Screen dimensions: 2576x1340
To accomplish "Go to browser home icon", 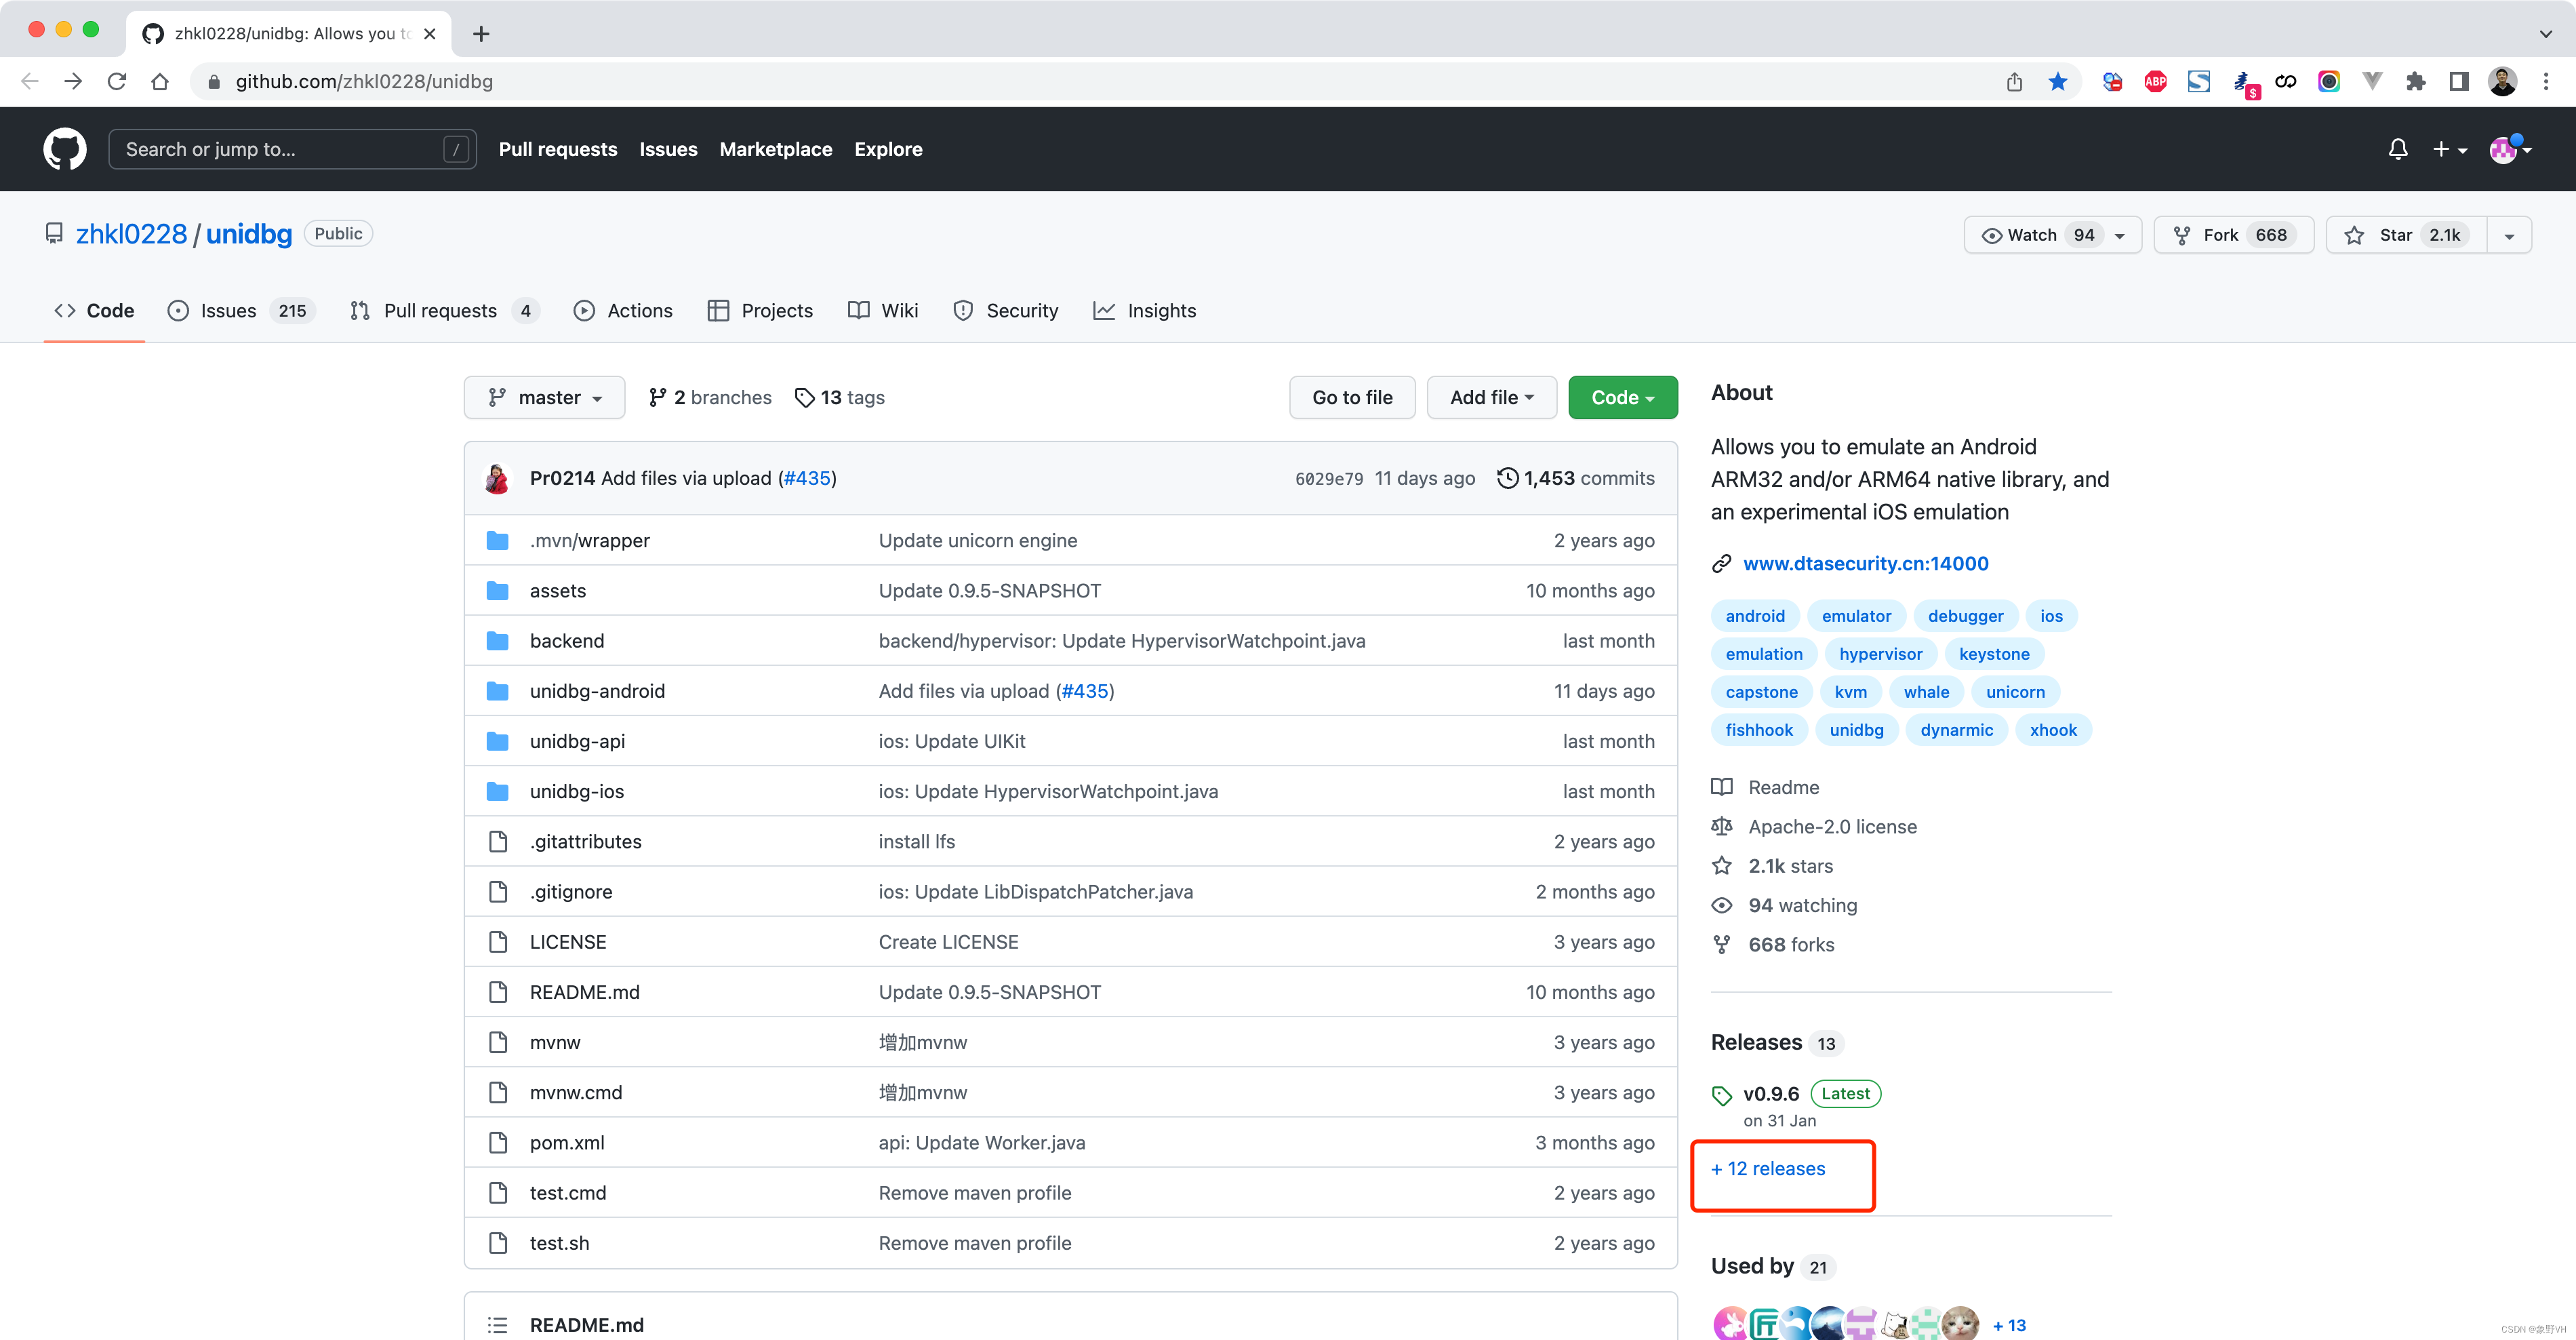I will (x=160, y=81).
